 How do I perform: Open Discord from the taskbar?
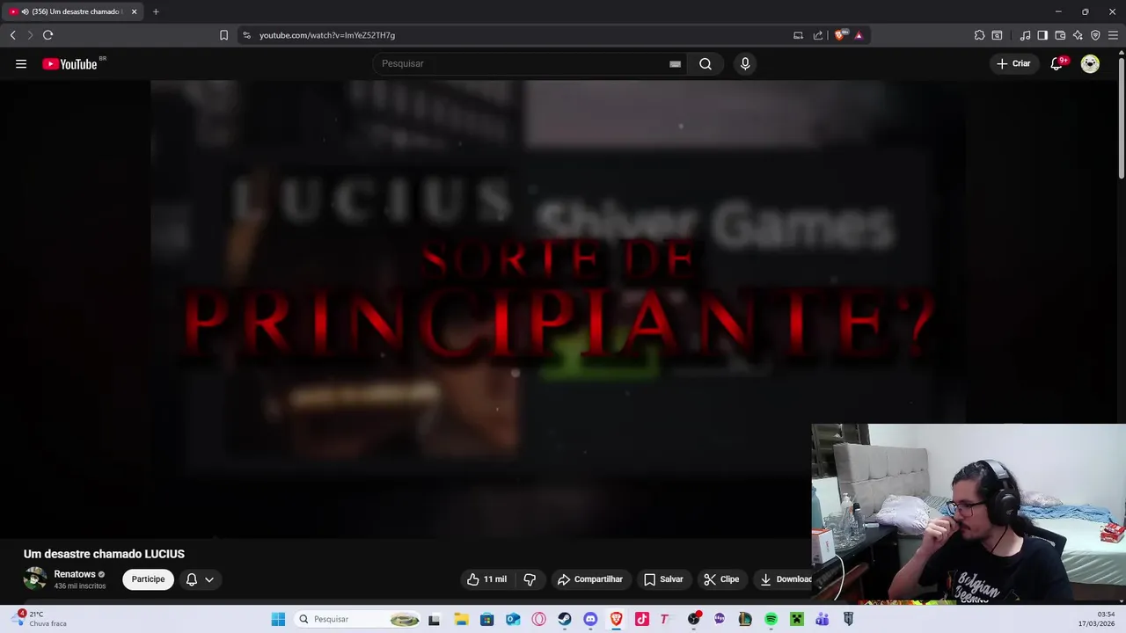(590, 619)
